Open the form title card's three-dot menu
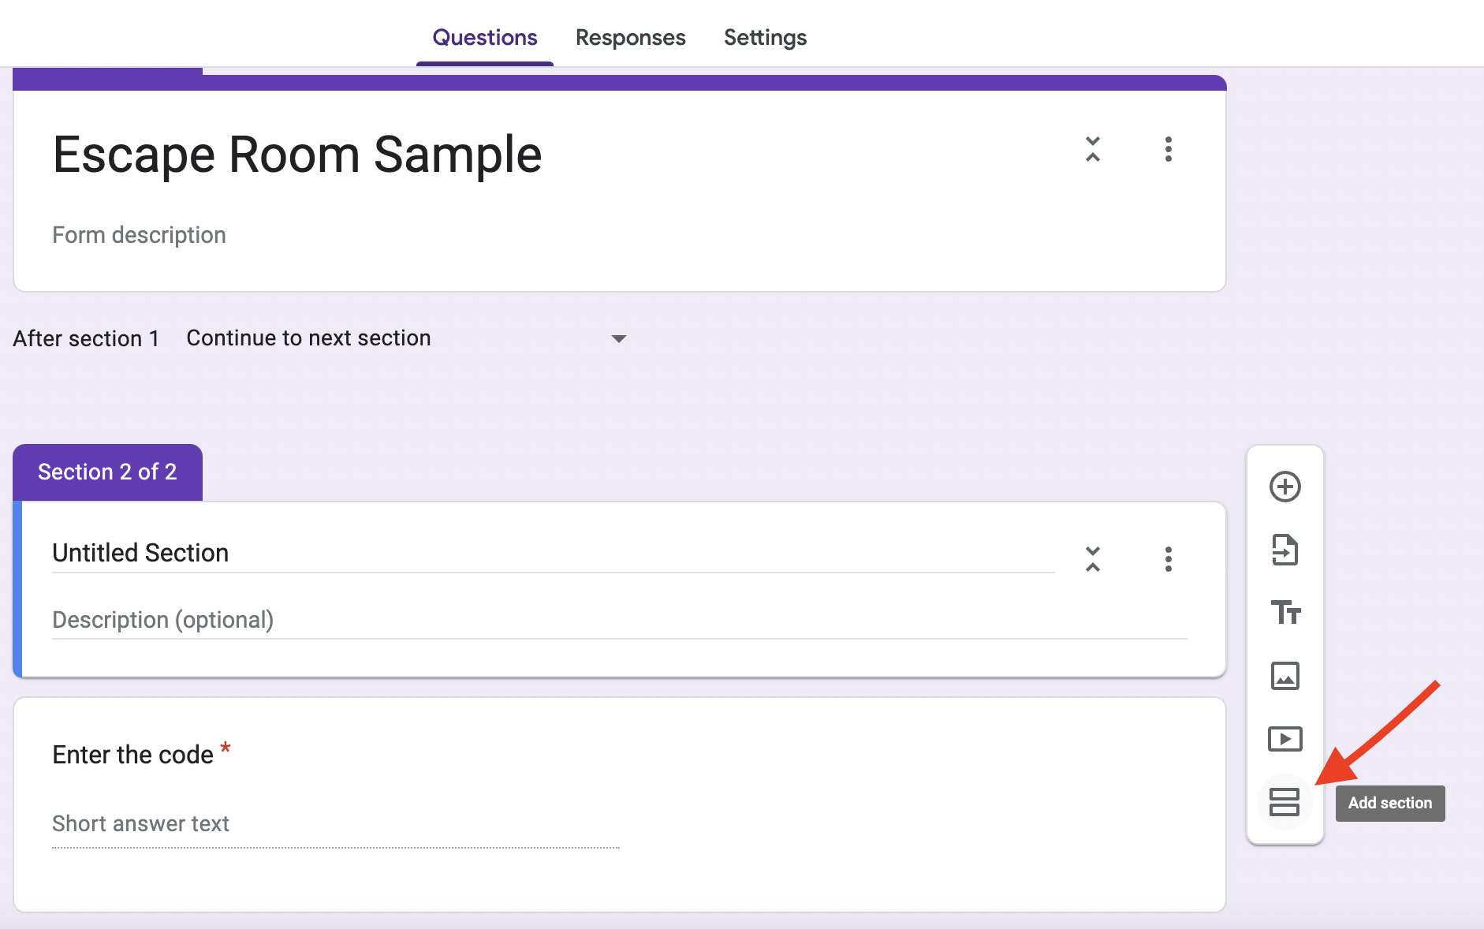 (1169, 150)
